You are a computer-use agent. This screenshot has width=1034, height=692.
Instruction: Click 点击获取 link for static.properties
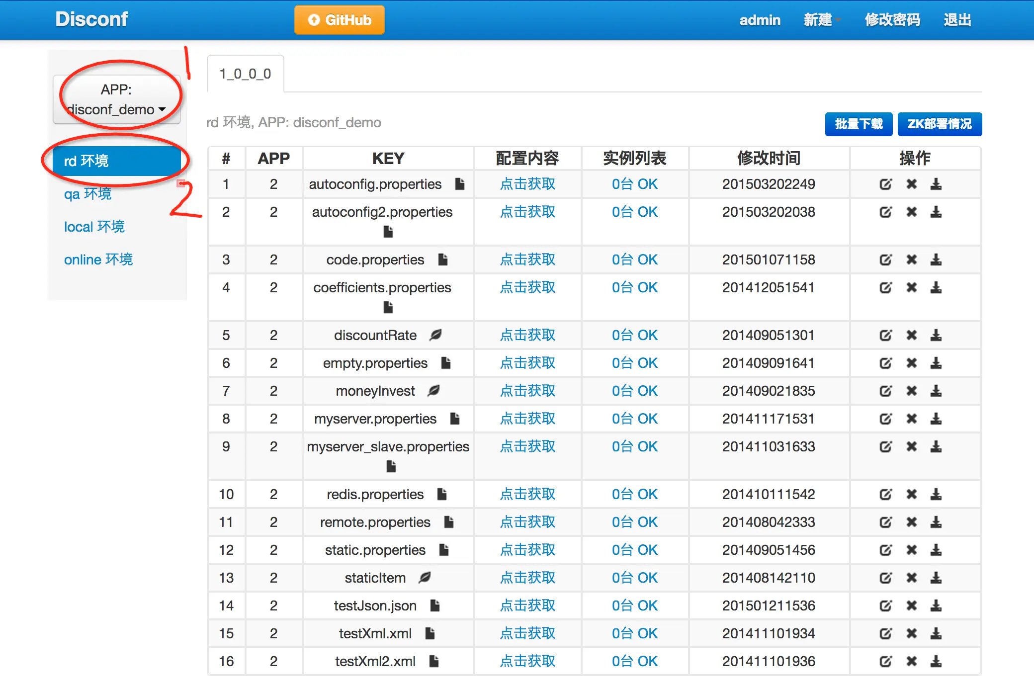(x=527, y=550)
